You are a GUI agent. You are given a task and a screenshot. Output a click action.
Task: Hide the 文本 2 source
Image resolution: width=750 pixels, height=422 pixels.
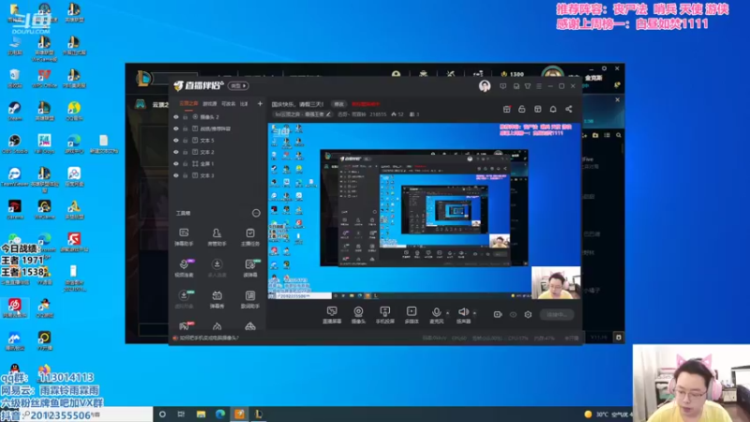coord(176,152)
